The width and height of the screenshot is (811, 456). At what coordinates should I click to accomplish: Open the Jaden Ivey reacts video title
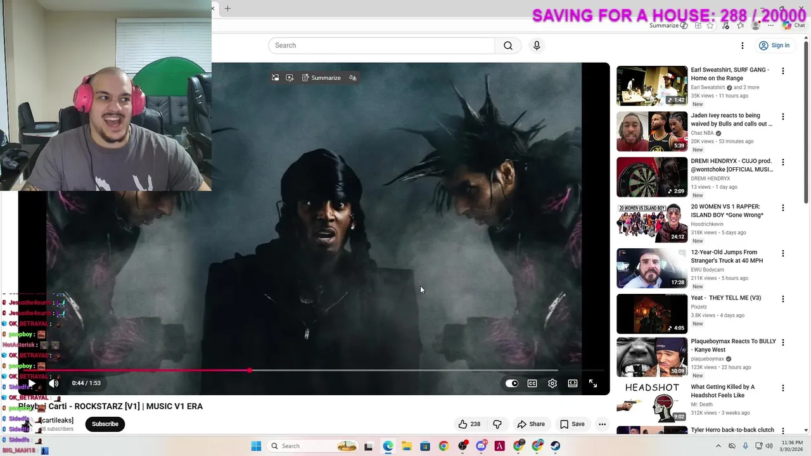point(731,120)
